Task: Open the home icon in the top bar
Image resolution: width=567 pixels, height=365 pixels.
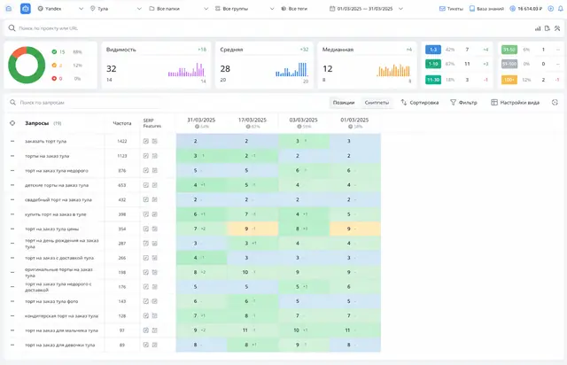Action: [x=9, y=8]
